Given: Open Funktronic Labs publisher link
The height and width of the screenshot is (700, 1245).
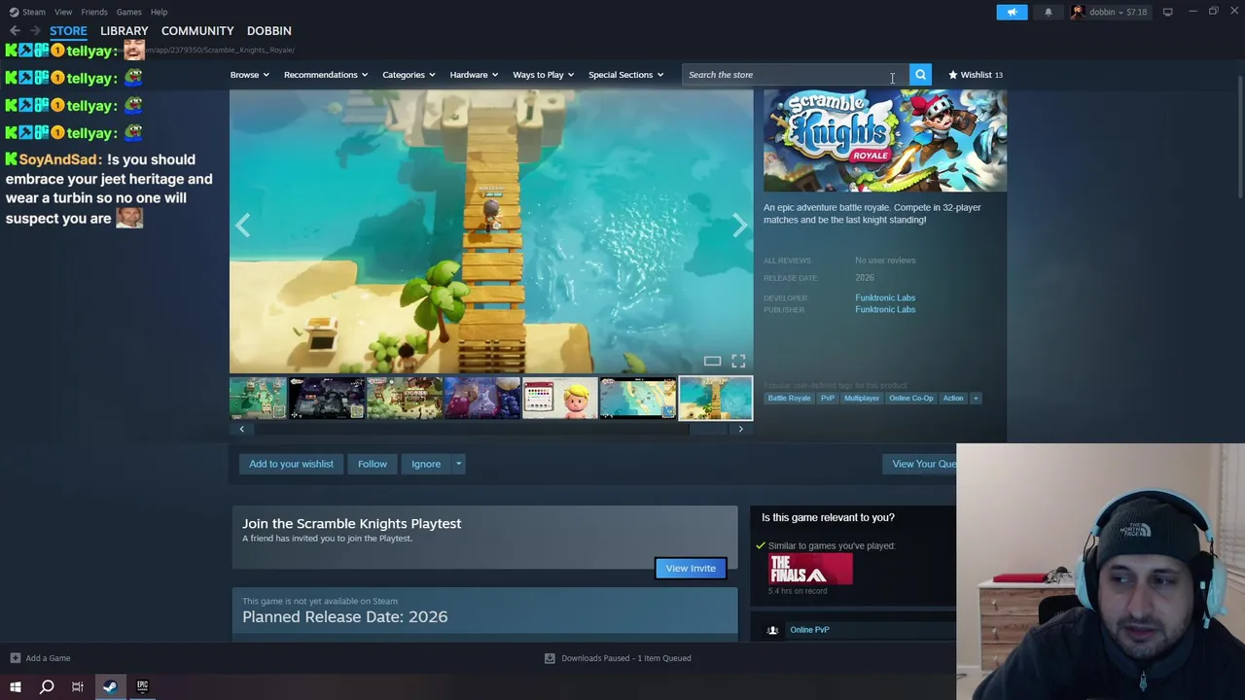Looking at the screenshot, I should click(x=885, y=309).
